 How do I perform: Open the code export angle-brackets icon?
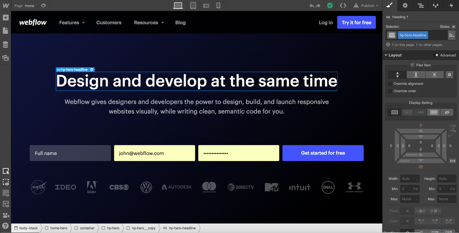coord(343,5)
